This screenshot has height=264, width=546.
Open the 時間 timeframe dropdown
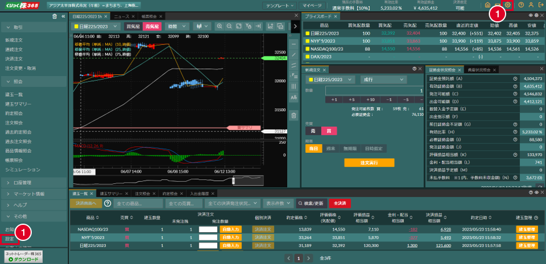click(177, 26)
